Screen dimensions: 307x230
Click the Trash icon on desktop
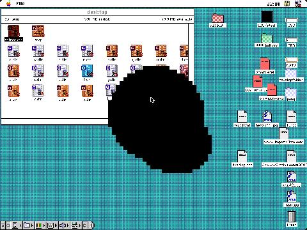tap(292, 217)
